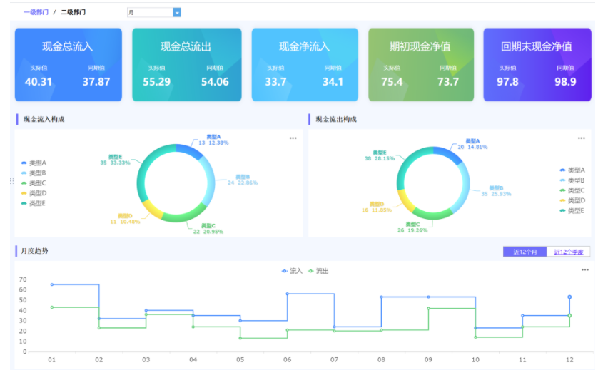Click 类型A blue segment of inflow donut
Viewport: 603px width, 380px height.
(x=189, y=150)
